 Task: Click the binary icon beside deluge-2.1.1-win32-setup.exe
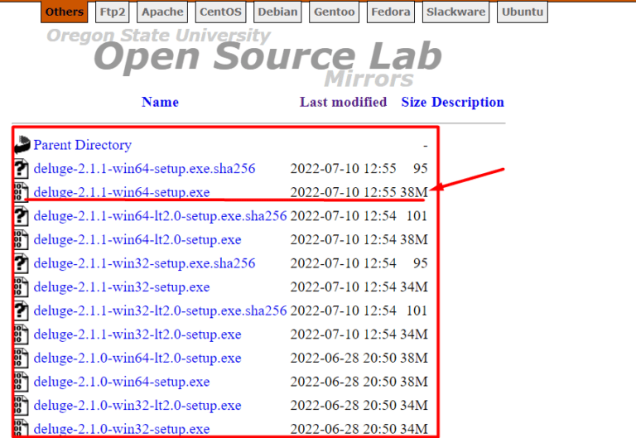[21, 286]
